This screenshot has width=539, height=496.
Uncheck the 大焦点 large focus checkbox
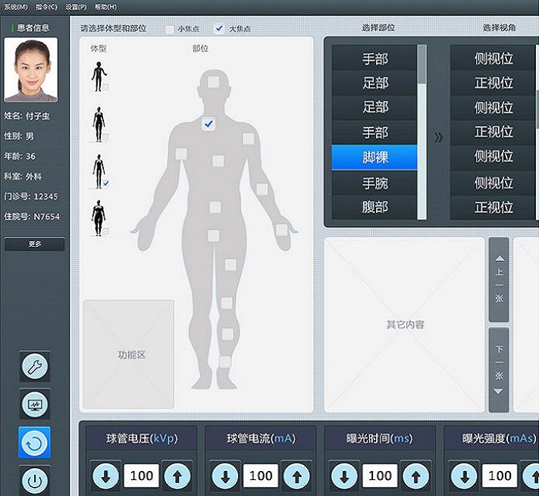coord(220,30)
